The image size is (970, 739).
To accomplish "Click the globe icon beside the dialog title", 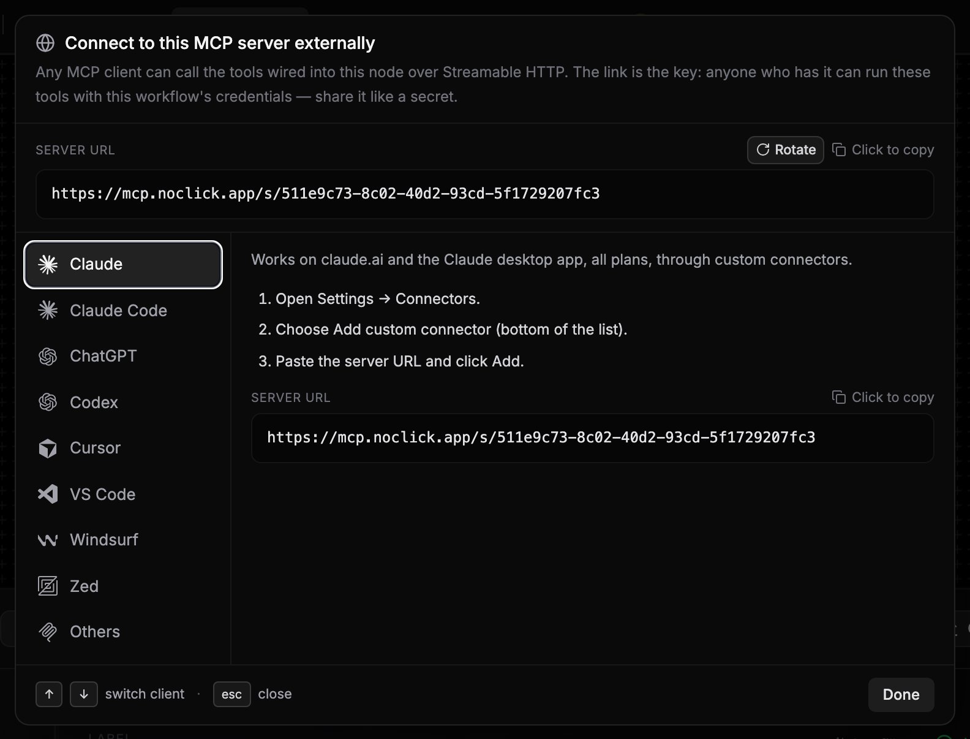I will click(45, 43).
